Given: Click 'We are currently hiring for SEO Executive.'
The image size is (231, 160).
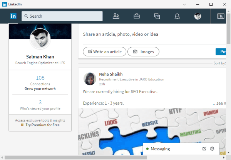Looking at the screenshot, I should click(x=120, y=92).
